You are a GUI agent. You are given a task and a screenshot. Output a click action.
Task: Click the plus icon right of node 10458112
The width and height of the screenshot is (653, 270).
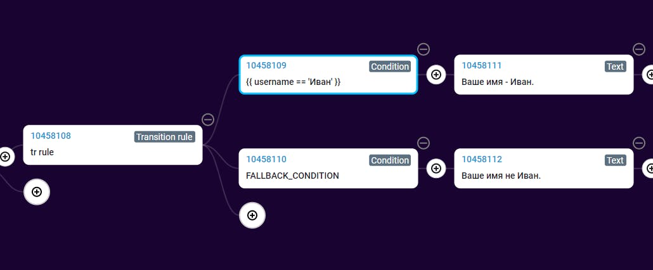pyautogui.click(x=649, y=169)
